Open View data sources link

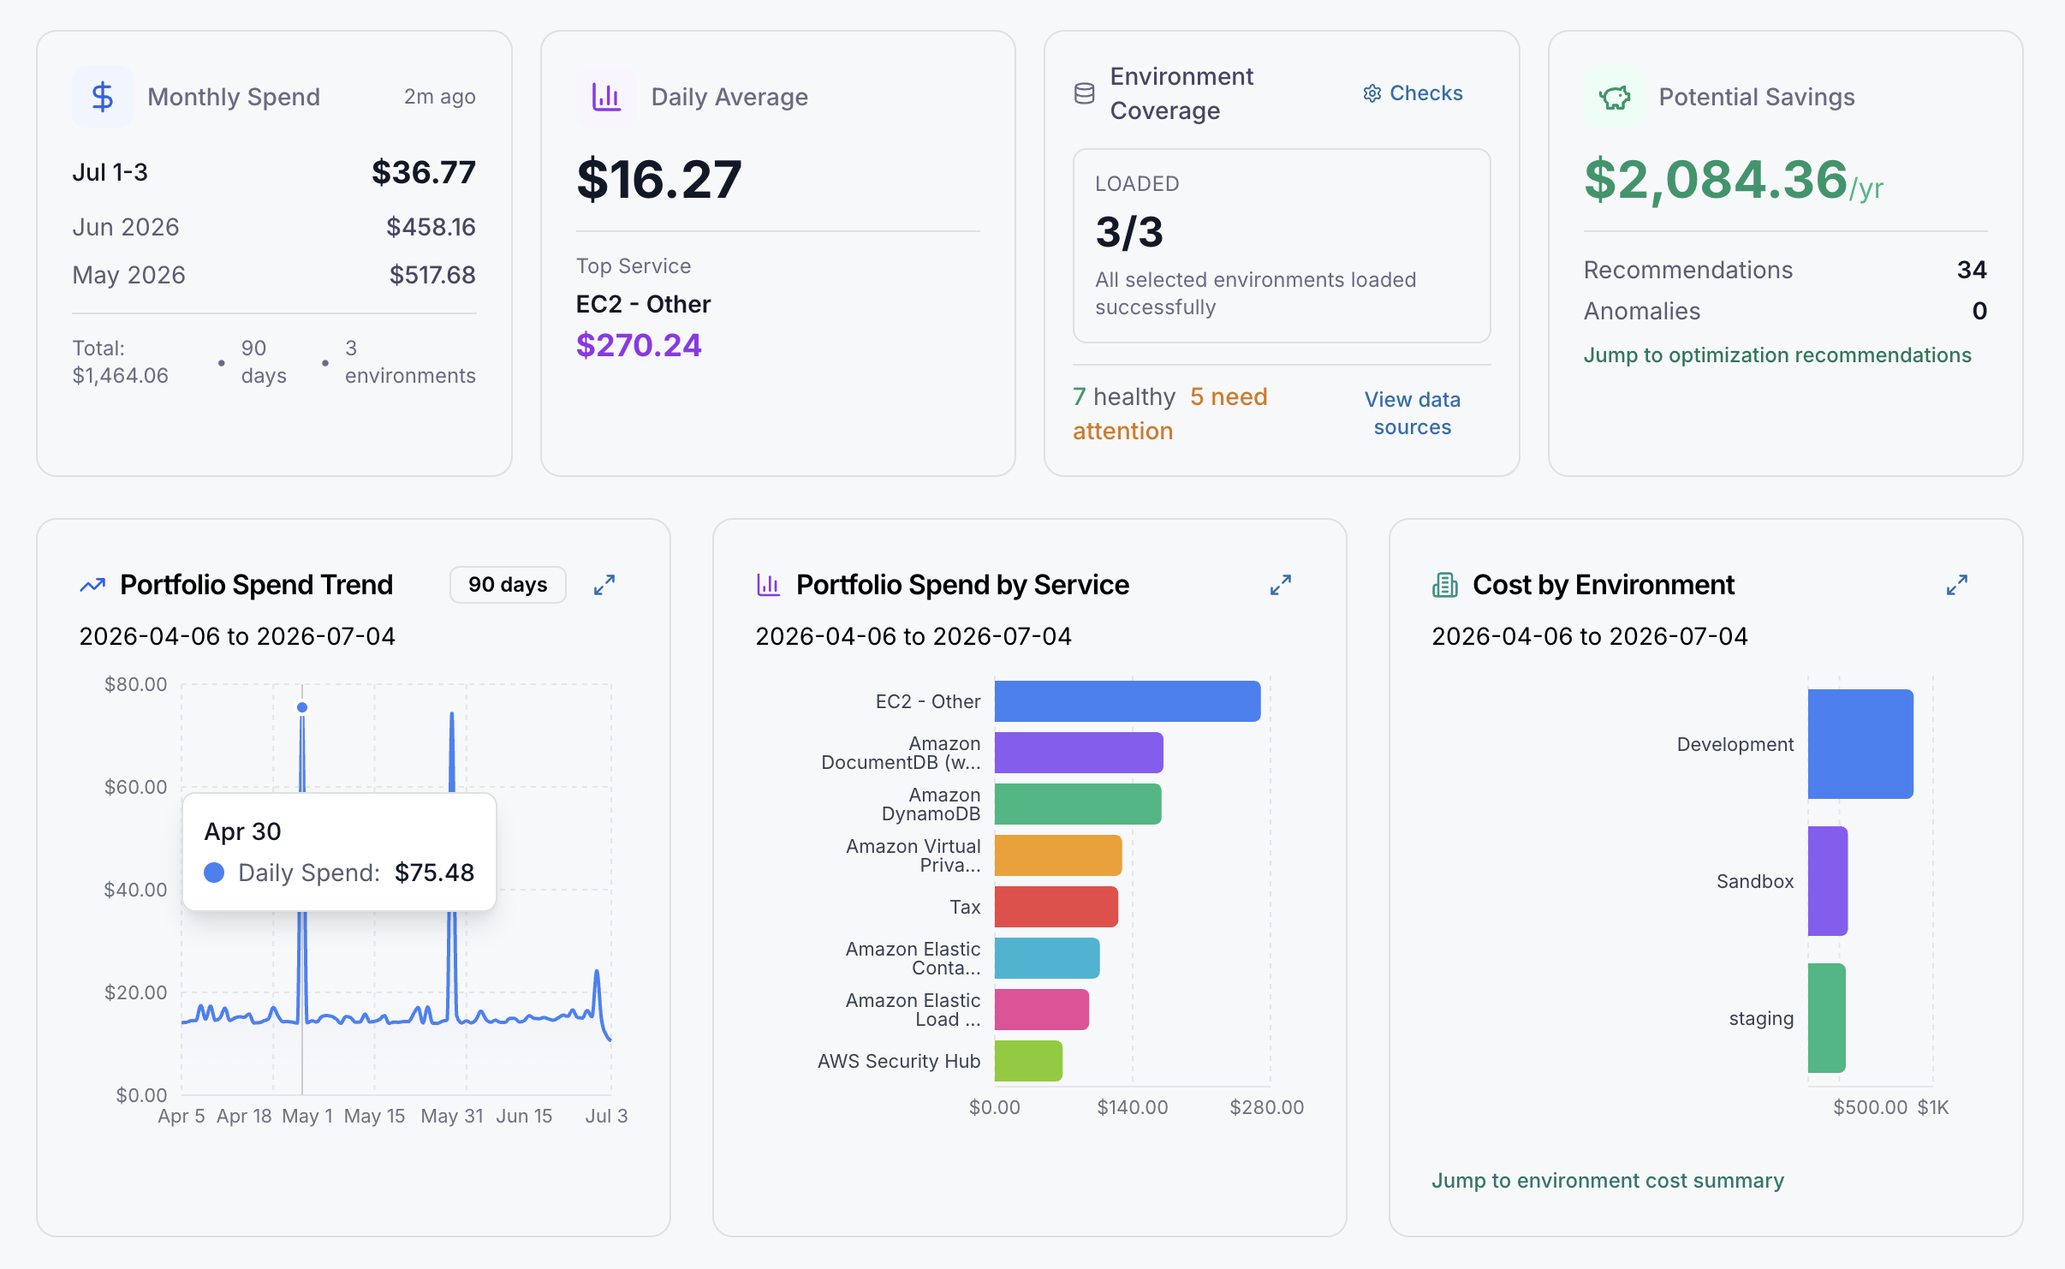pyautogui.click(x=1413, y=414)
